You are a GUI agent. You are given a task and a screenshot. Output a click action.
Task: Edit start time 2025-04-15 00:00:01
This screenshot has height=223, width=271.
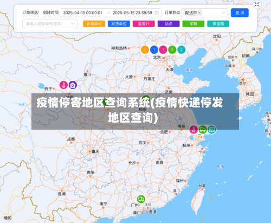click(82, 13)
